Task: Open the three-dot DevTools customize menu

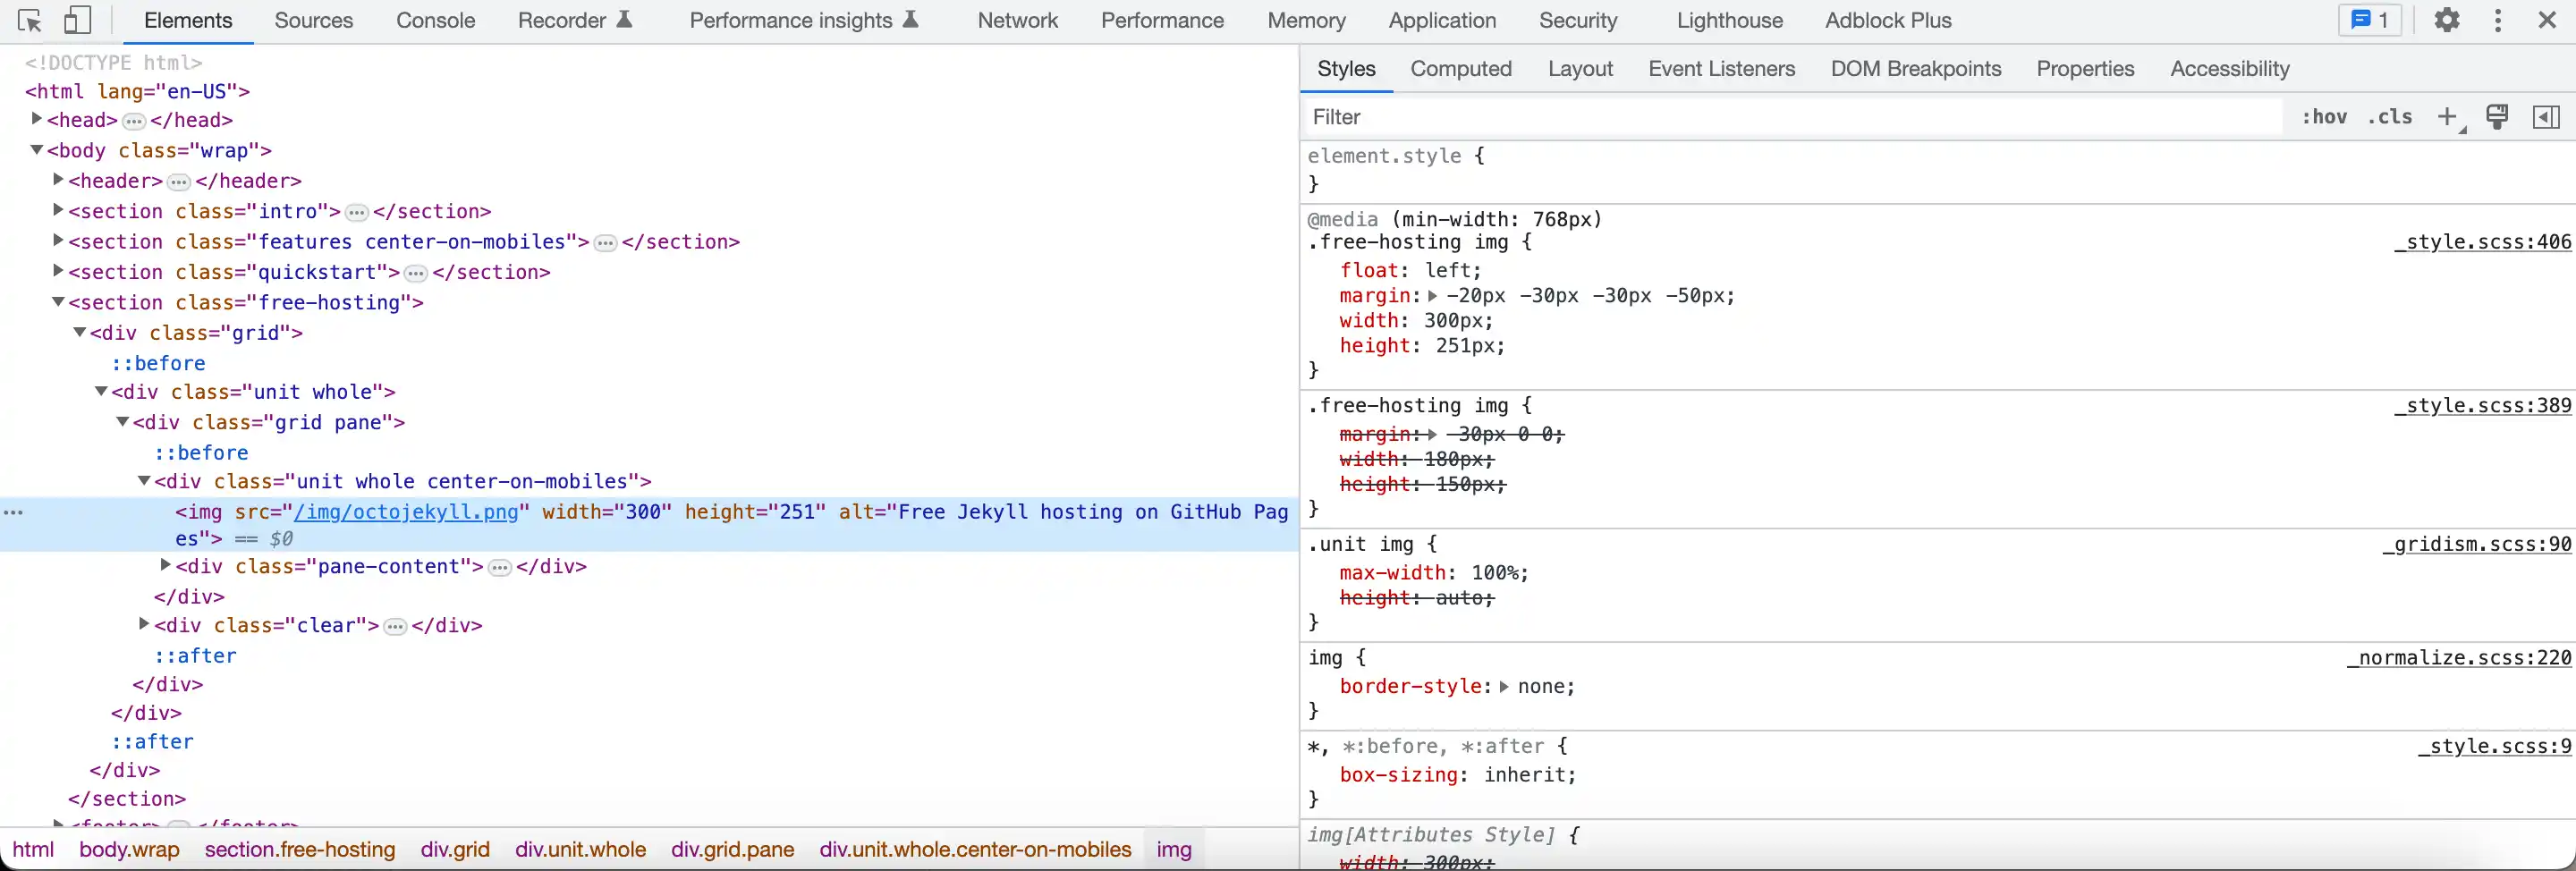Action: click(x=2498, y=20)
